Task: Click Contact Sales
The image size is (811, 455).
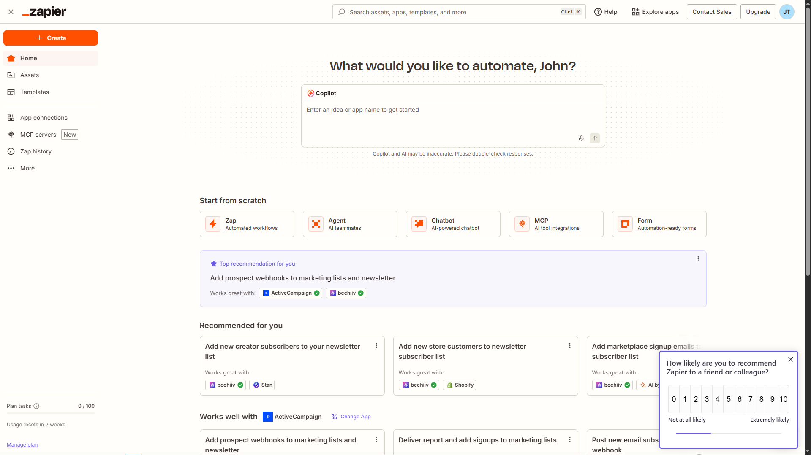Action: click(x=712, y=12)
